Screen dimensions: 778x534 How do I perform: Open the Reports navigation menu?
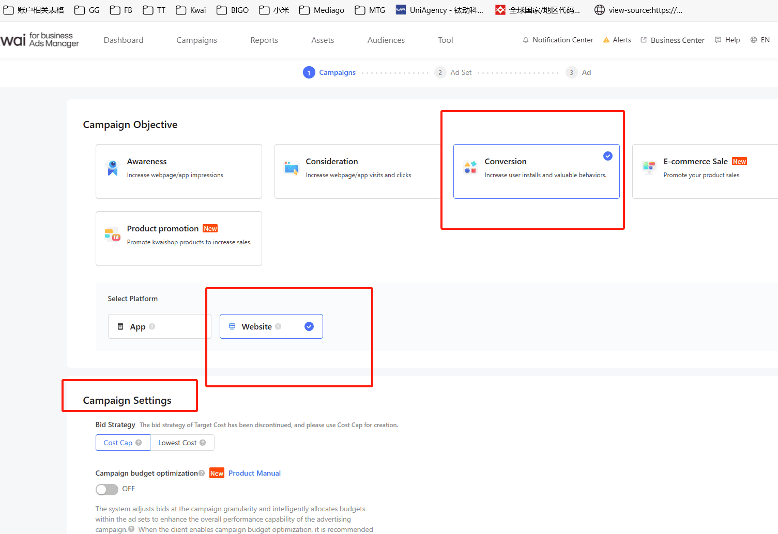pyautogui.click(x=264, y=40)
